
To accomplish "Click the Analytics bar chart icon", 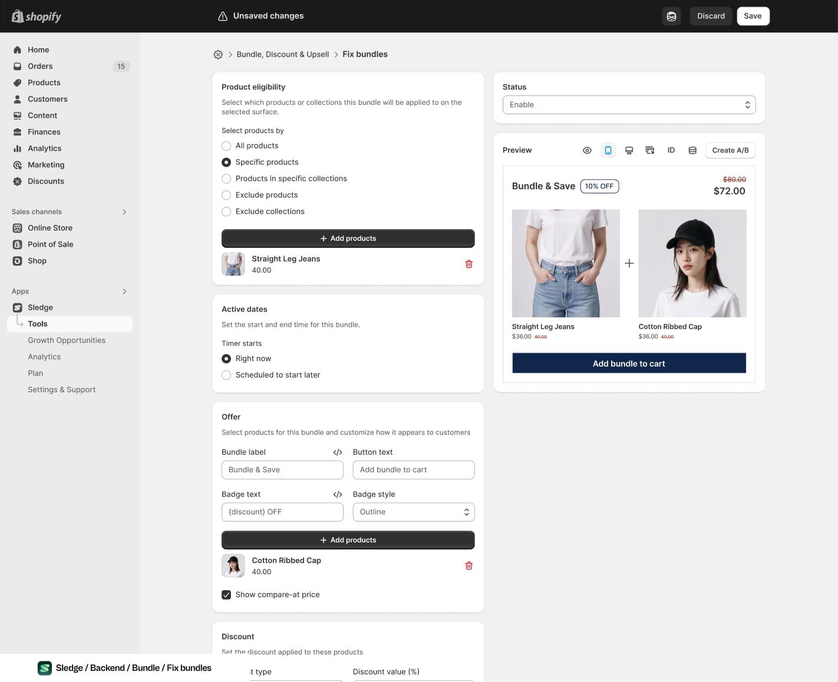I will pos(18,148).
